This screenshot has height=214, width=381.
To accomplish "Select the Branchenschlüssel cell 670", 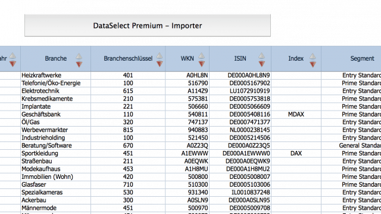I will coord(128,146).
